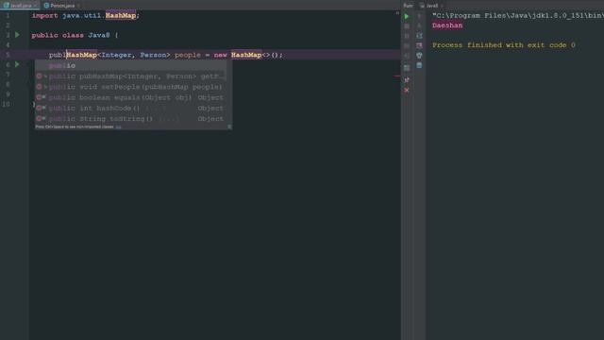Rerun Java8 with the green play icon
Image resolution: width=604 pixels, height=340 pixels.
pyautogui.click(x=407, y=16)
